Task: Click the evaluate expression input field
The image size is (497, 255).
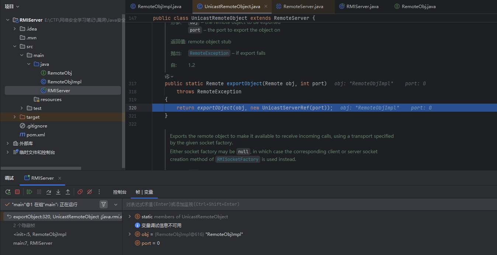Action: click(x=295, y=204)
